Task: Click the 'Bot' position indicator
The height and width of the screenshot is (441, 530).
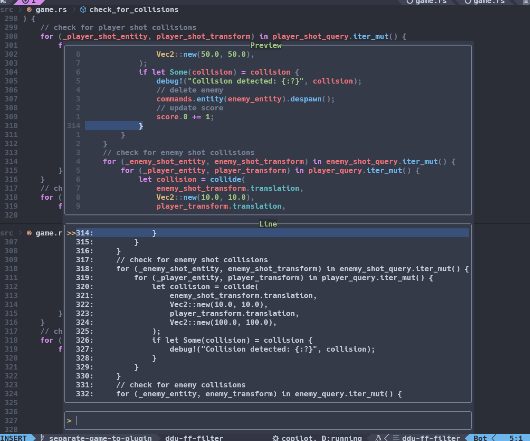Action: (480, 438)
